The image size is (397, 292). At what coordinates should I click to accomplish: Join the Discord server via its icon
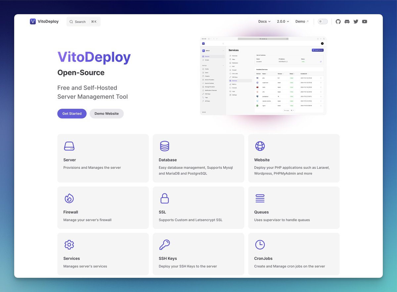(x=347, y=21)
